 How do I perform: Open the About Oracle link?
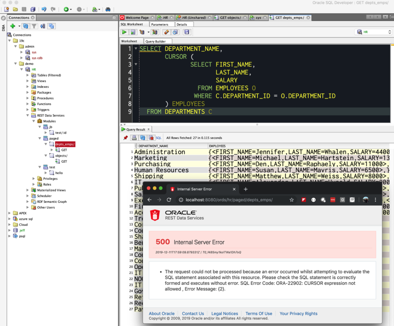coord(162,313)
